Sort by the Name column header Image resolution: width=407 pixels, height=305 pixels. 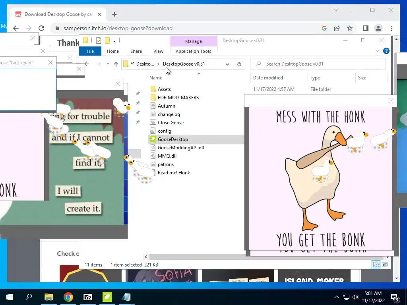pos(156,78)
